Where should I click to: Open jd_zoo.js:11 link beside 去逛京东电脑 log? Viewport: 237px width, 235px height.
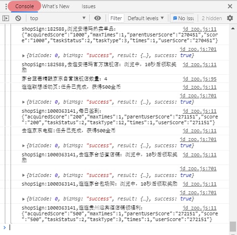coord(200,130)
